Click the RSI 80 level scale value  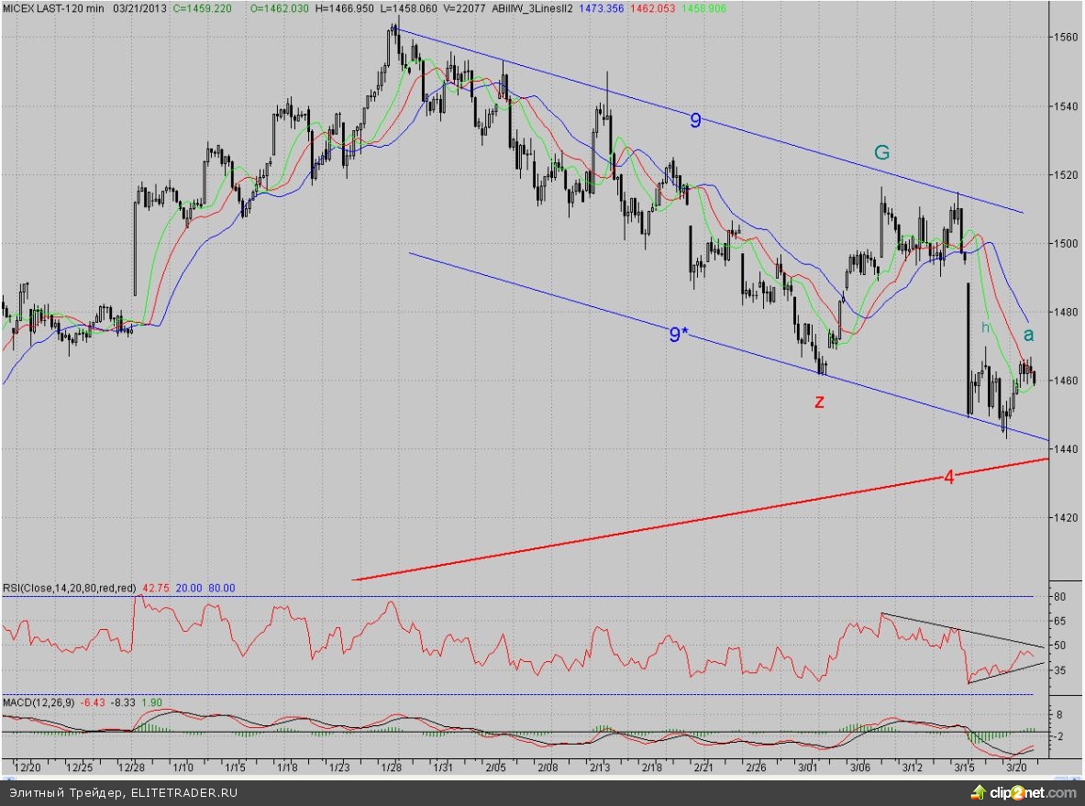(1057, 597)
